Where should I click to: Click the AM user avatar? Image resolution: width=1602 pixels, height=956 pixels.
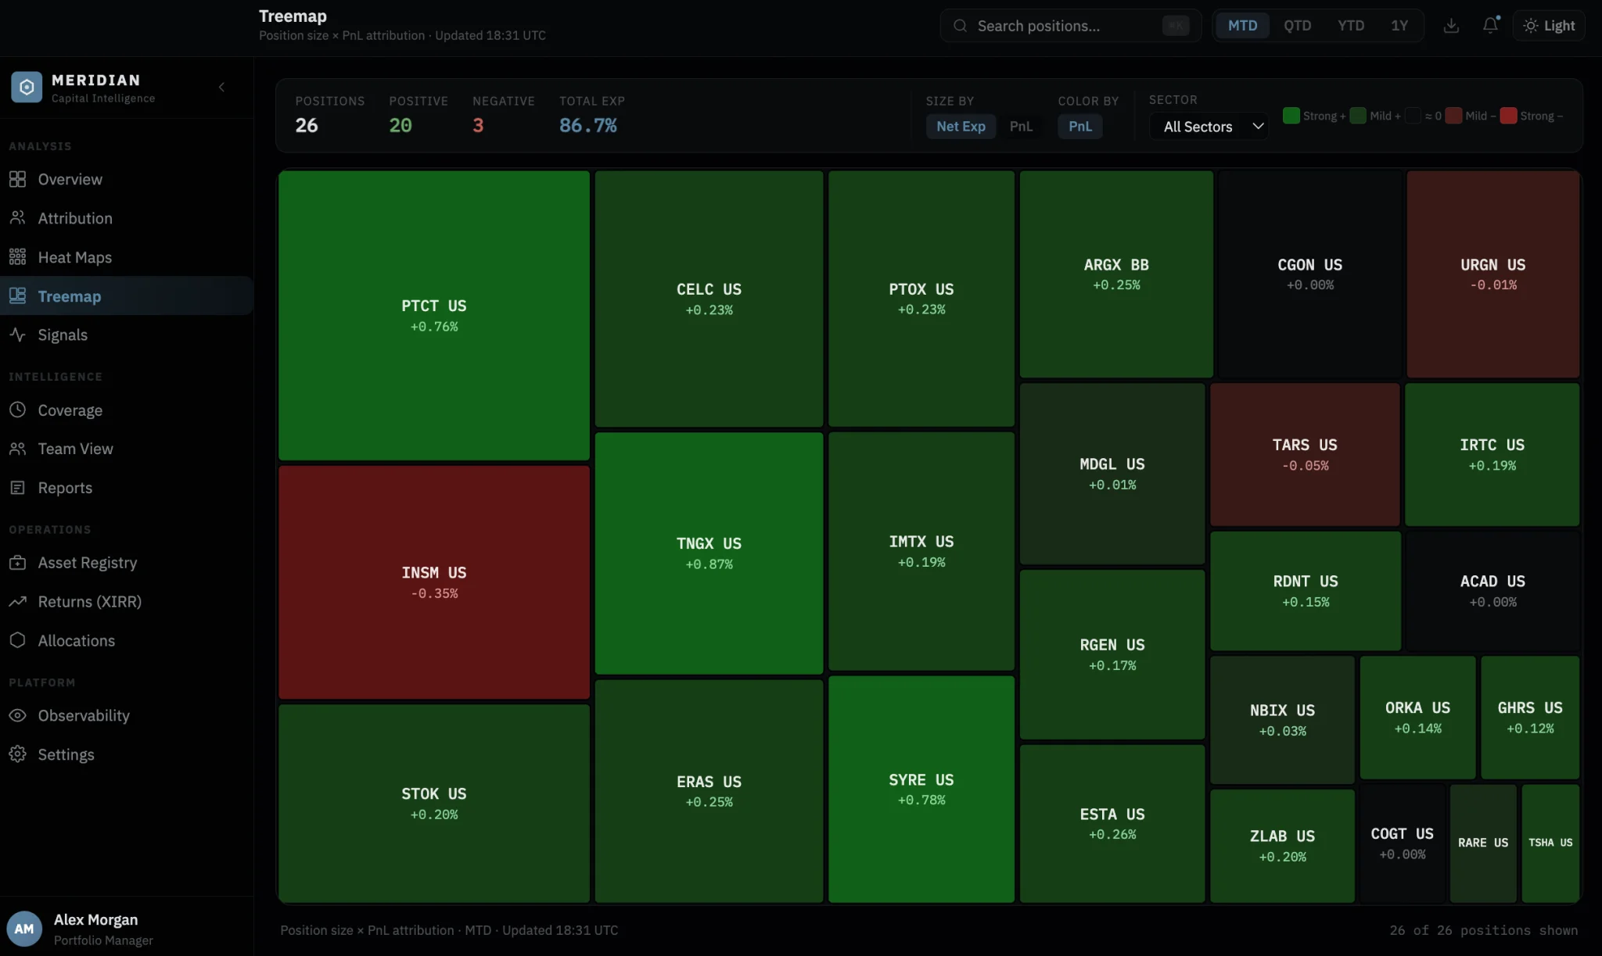[x=24, y=929]
